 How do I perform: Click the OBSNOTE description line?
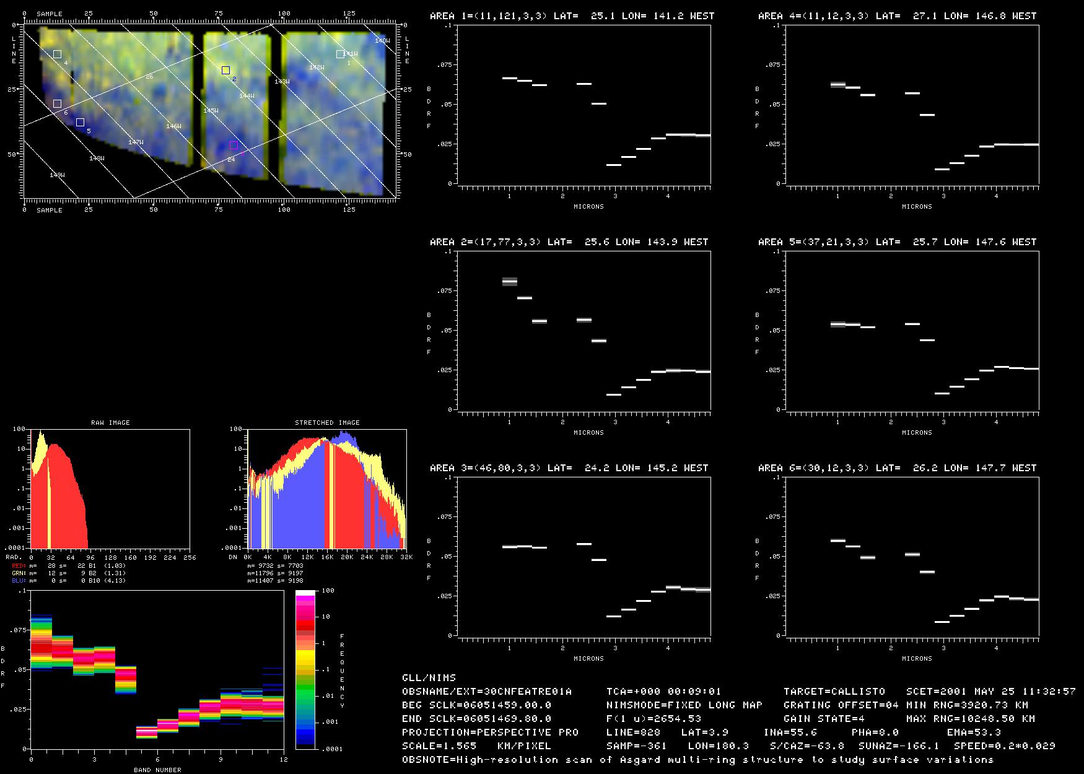(698, 760)
